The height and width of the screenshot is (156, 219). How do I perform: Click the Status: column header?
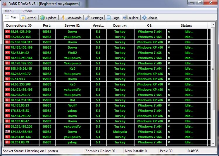pyautogui.click(x=187, y=25)
